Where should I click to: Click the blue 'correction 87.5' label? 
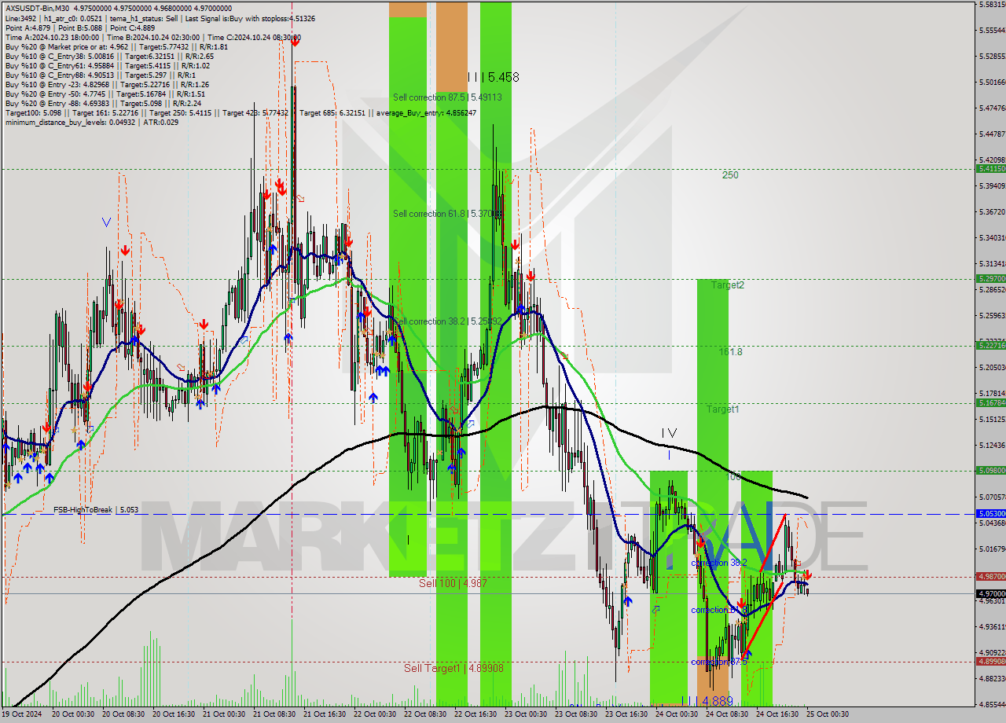coord(718,662)
